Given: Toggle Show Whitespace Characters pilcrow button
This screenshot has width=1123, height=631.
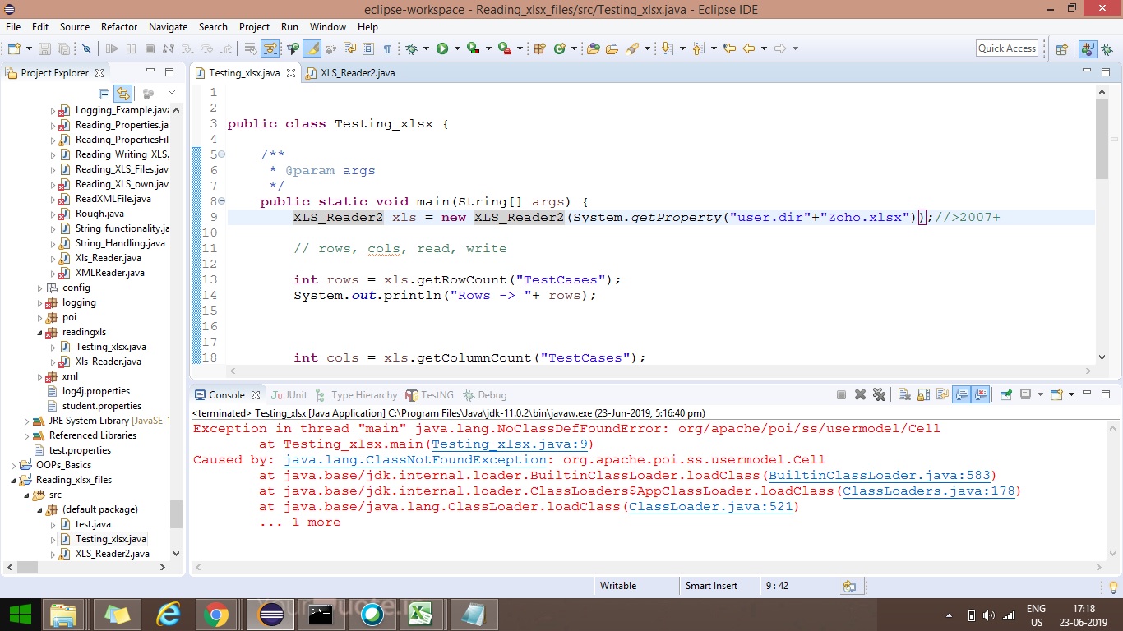Looking at the screenshot, I should coord(387,49).
